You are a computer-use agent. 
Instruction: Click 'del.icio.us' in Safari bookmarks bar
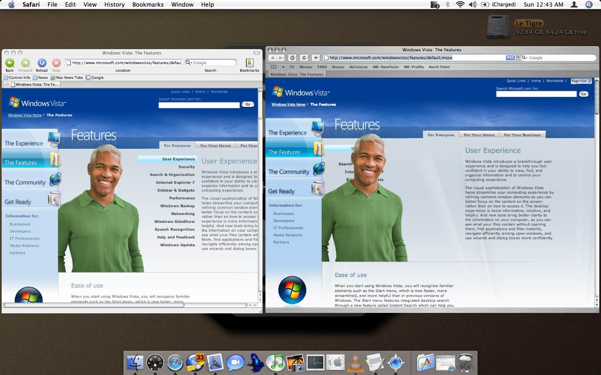(x=359, y=67)
